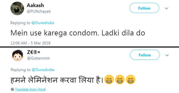Click Translate from Hindi link

(30, 89)
